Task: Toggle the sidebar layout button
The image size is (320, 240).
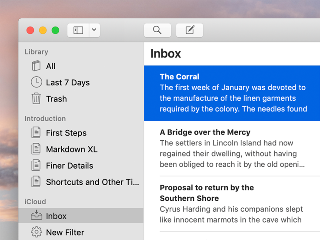Action: click(78, 30)
